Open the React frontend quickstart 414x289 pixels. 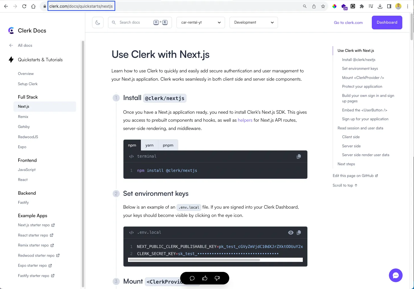(23, 180)
